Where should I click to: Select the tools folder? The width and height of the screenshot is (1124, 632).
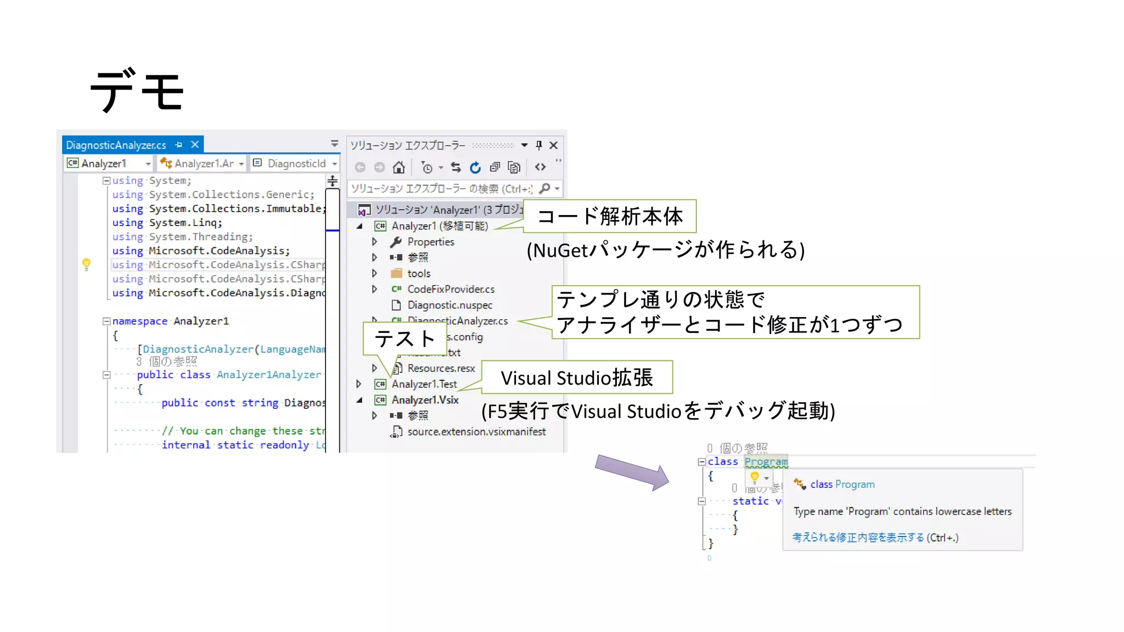pos(411,273)
